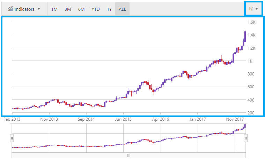Choose the 6M time range
The height and width of the screenshot is (160, 265).
(x=81, y=9)
